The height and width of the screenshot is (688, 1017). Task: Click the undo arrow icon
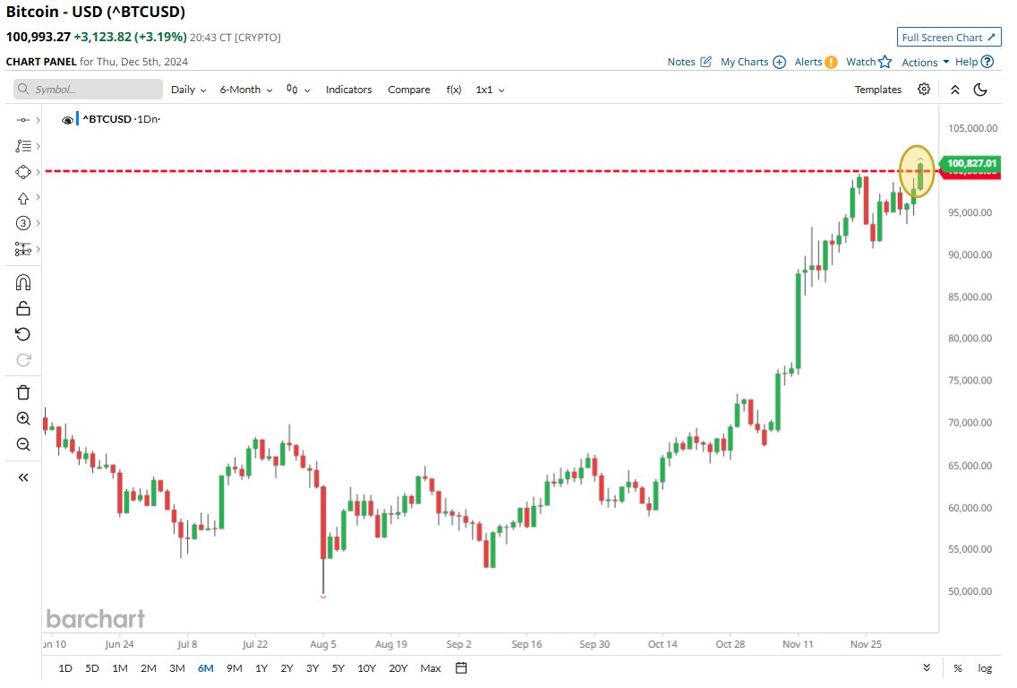coord(22,334)
